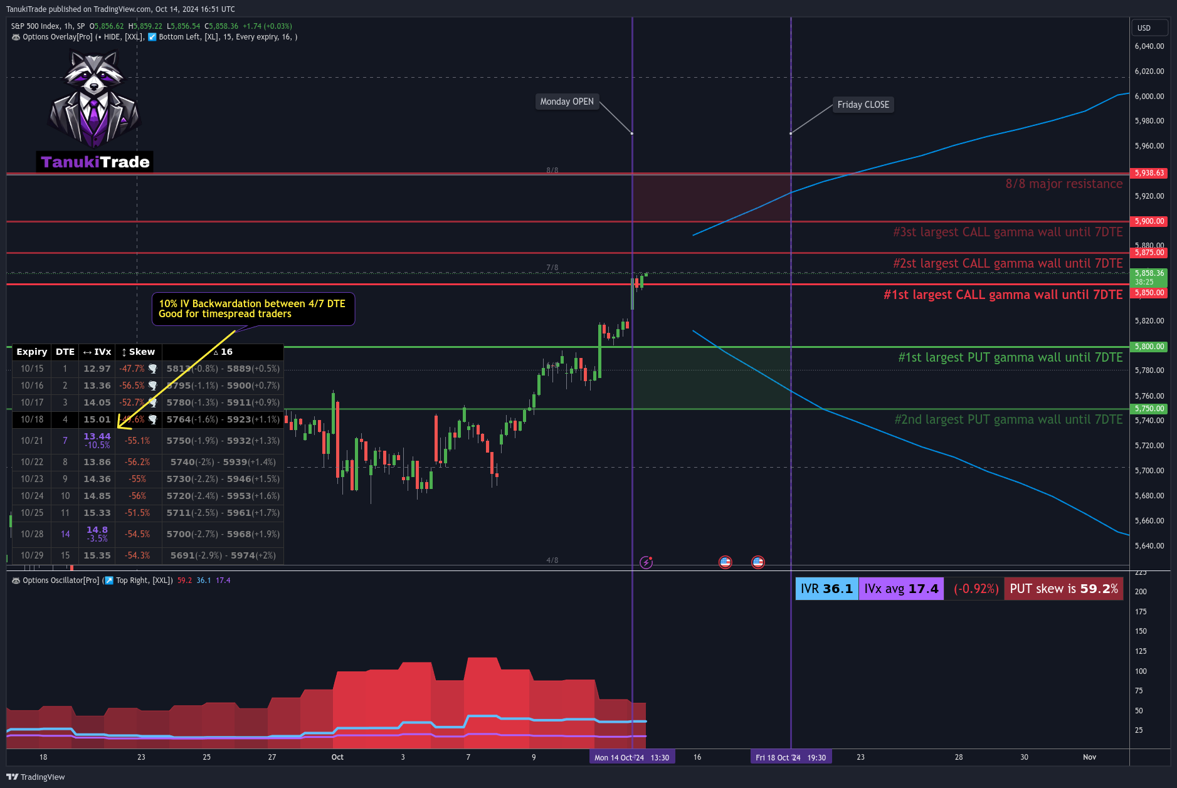Click the S&P 500 Index, 1h, SP title

pyautogui.click(x=48, y=26)
